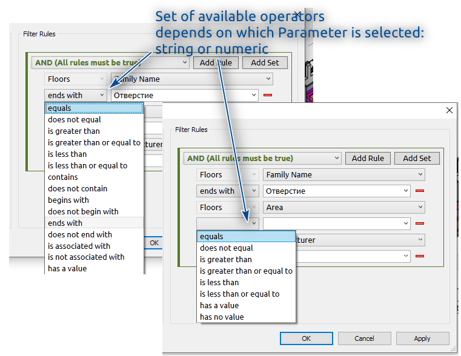461x356 pixels.
Task: Select the 'is associated with' operator
Action: (x=94, y=246)
